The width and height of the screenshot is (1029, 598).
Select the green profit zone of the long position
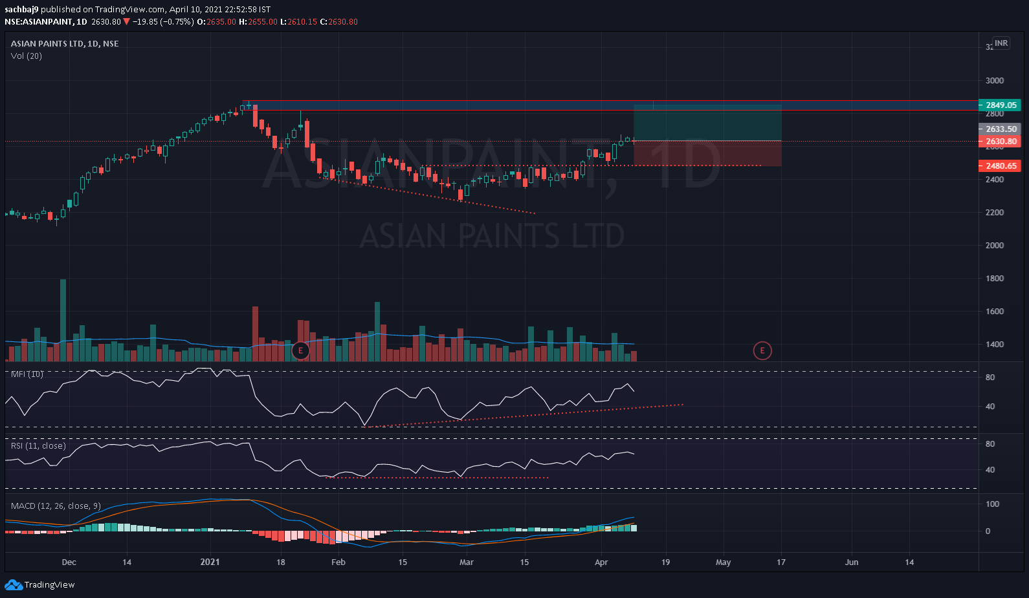(707, 123)
